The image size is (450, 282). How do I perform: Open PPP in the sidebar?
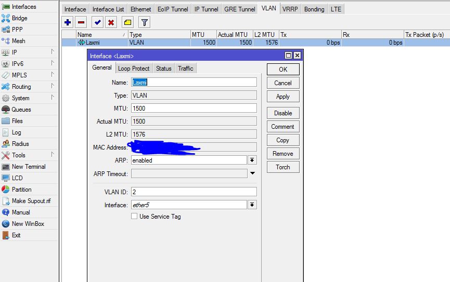point(29,30)
